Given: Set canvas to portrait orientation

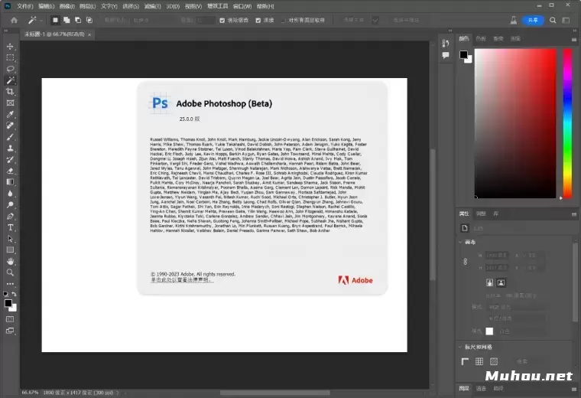Looking at the screenshot, I should 489,282.
